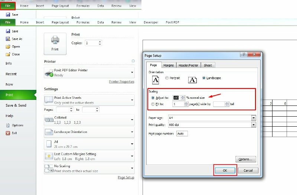Screen dimensions: 297x195
Task: Open the Page Layout ribbon tab in lower ribbon
Action: [x=60, y=22]
